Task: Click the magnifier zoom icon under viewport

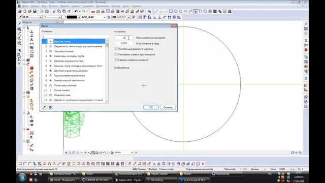Action: pyautogui.click(x=70, y=152)
